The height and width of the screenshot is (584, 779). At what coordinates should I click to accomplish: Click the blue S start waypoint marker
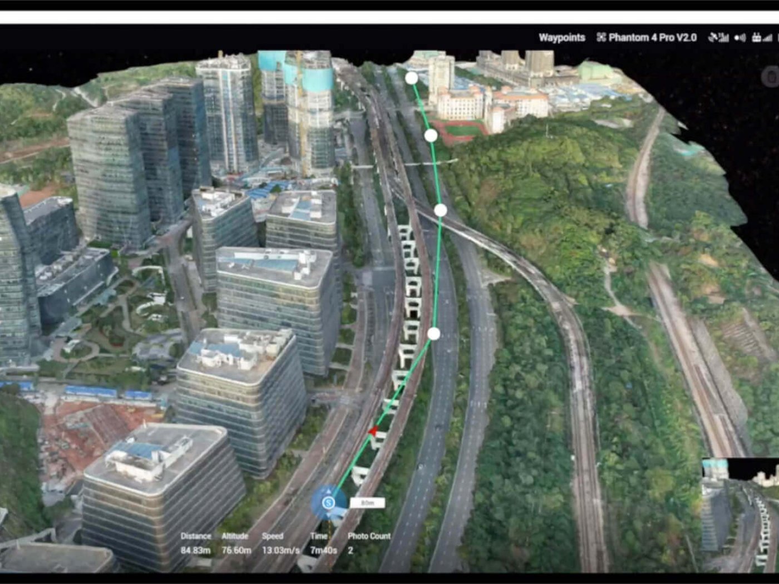[328, 503]
